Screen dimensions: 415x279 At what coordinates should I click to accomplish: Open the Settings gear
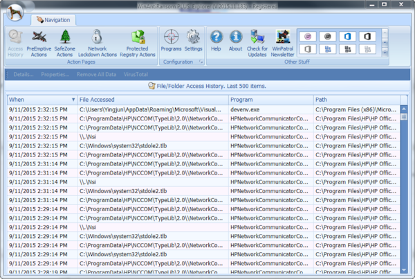tap(194, 42)
